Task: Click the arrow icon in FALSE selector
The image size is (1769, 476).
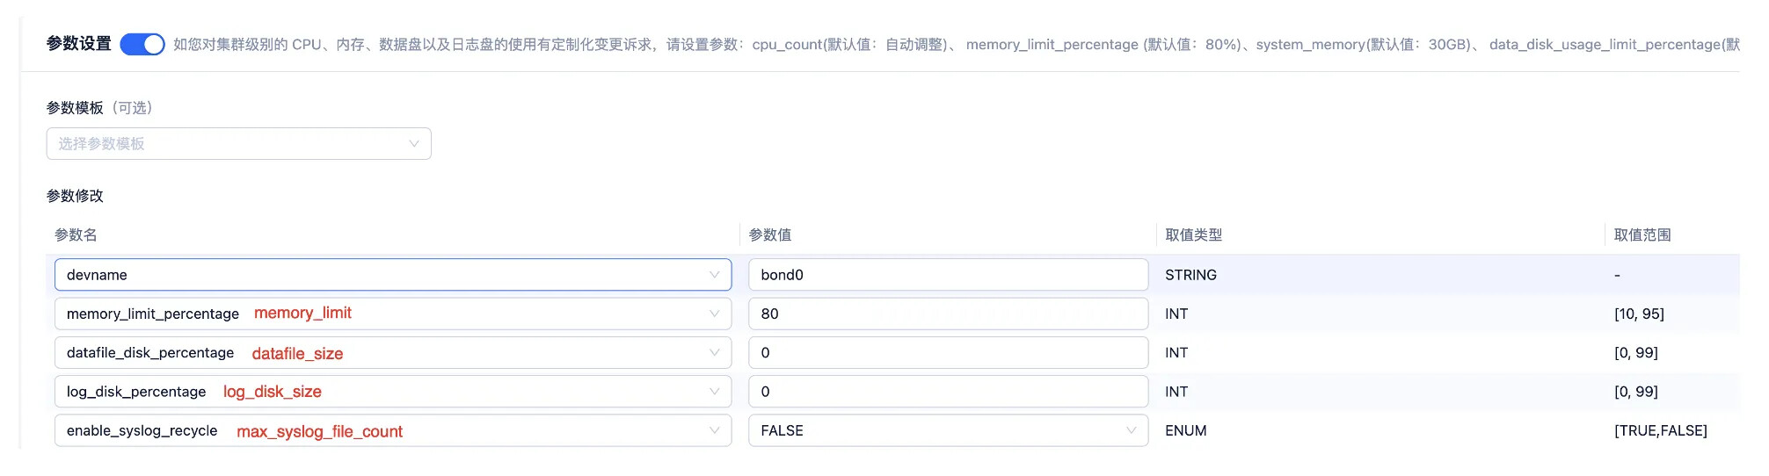Action: click(x=1131, y=430)
